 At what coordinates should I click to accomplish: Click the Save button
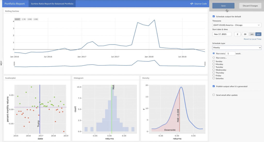tap(223, 6)
